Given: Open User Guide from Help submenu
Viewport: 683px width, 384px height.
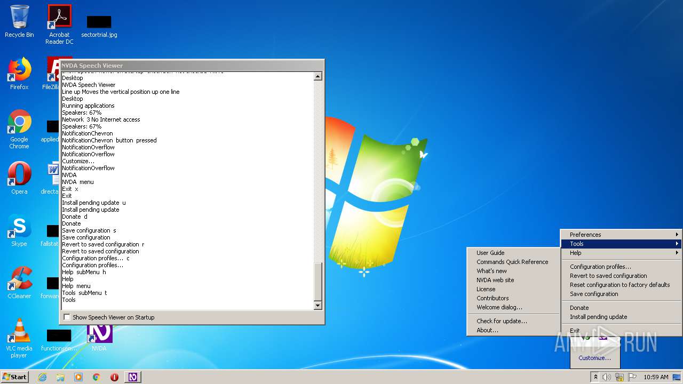Looking at the screenshot, I should pyautogui.click(x=513, y=253).
